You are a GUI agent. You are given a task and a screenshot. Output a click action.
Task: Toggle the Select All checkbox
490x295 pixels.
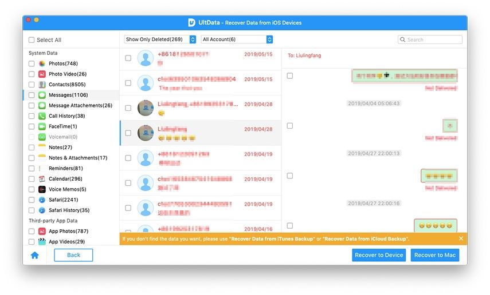click(x=32, y=40)
